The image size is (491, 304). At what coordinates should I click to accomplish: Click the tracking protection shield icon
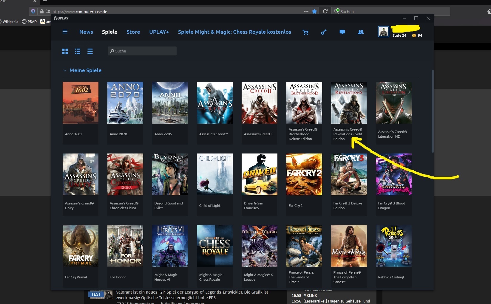click(33, 11)
